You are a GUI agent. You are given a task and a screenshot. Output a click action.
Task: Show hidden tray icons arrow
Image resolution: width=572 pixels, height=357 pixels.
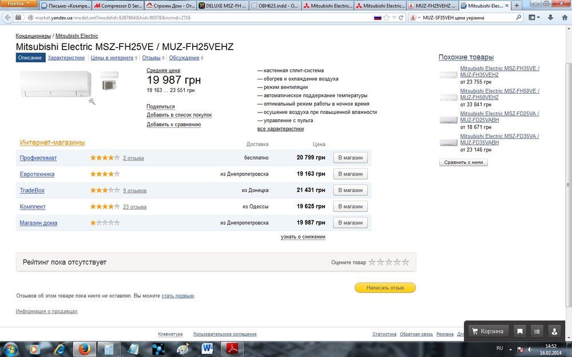point(511,349)
